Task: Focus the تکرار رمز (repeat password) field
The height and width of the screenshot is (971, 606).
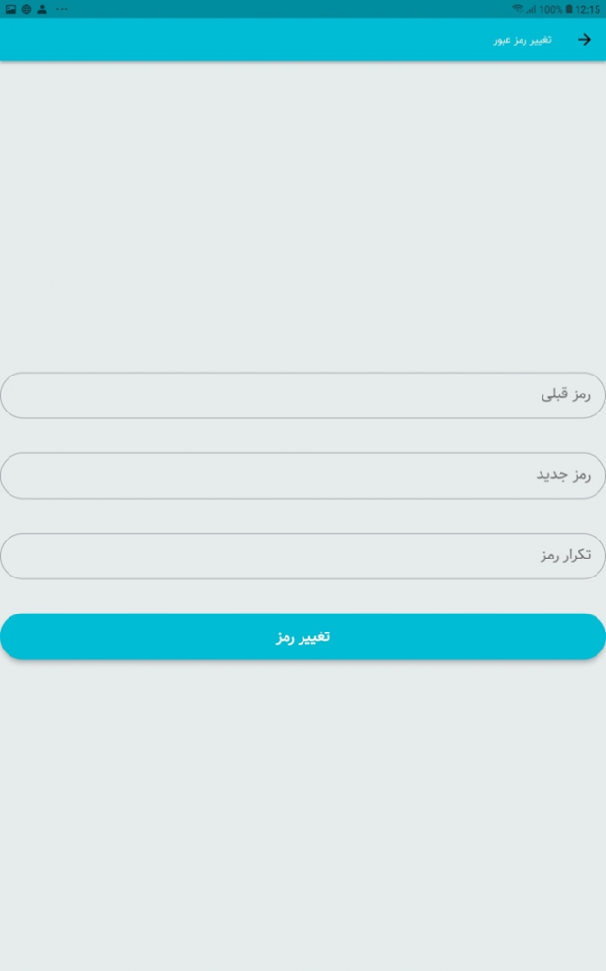Action: coord(303,556)
